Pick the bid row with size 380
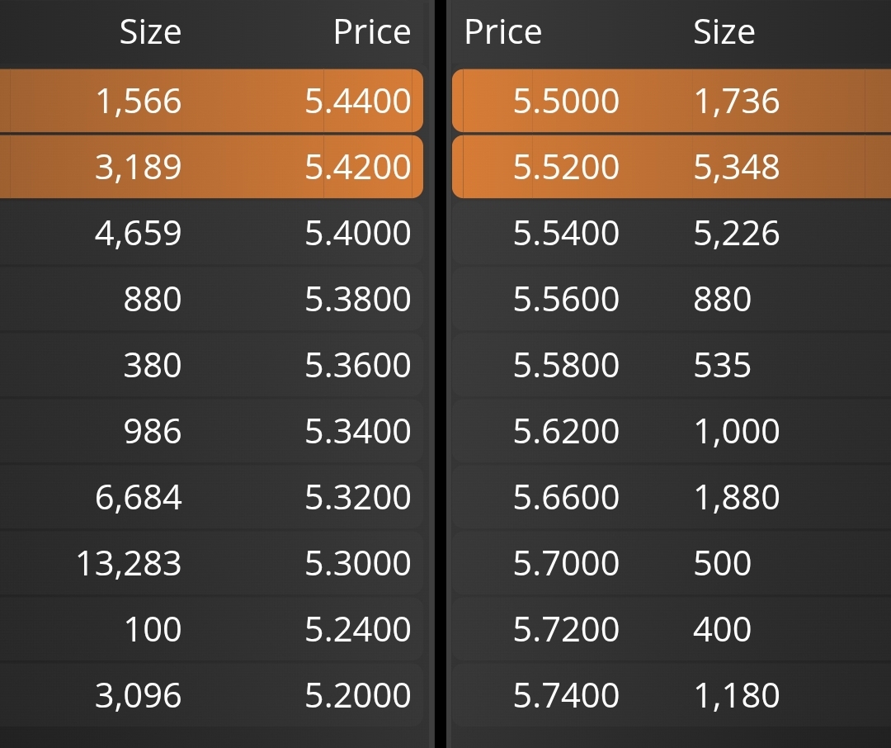 (x=211, y=365)
